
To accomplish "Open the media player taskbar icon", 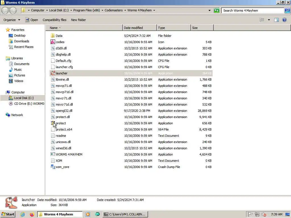I will pyautogui.click(x=88, y=214).
